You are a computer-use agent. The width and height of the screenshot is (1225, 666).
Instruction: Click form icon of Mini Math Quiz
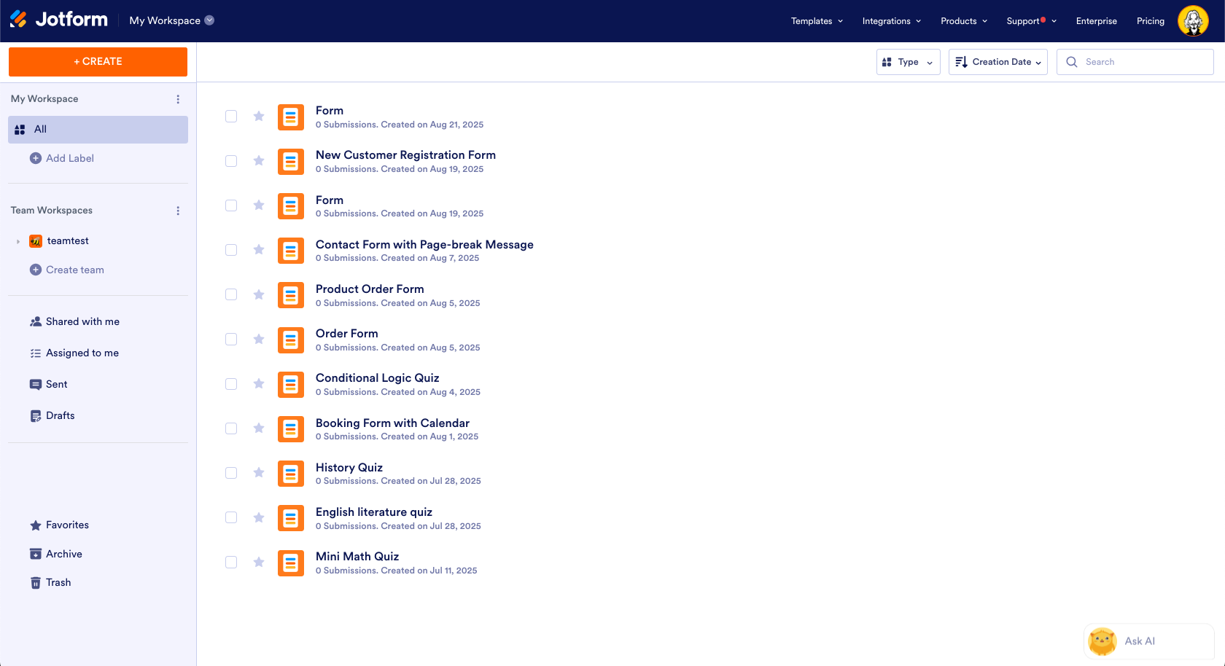click(x=291, y=563)
